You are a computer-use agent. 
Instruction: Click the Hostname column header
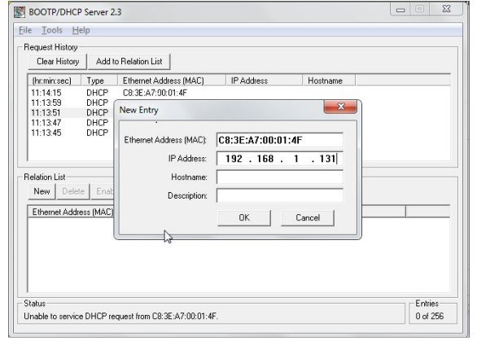[x=329, y=81]
